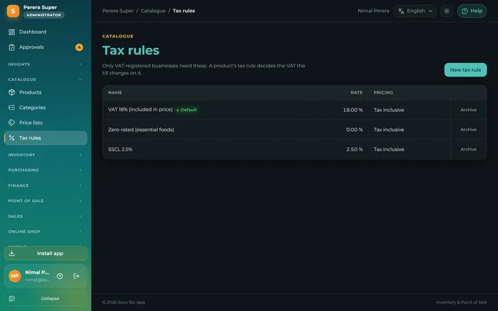Viewport: 498px width, 311px height.
Task: Open Categories in the sidebar
Action: (45, 108)
